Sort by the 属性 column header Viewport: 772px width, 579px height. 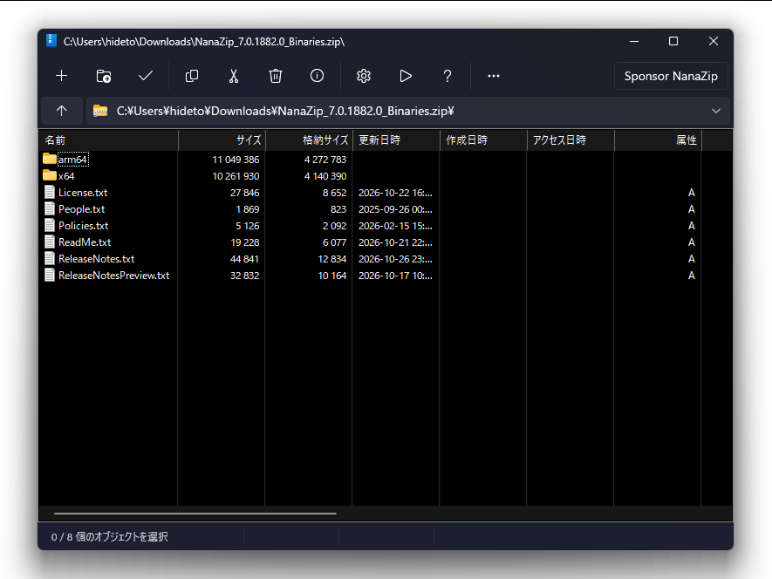click(x=658, y=140)
